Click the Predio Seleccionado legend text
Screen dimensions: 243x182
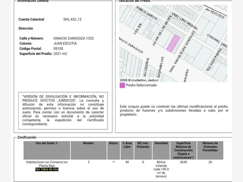click(141, 85)
